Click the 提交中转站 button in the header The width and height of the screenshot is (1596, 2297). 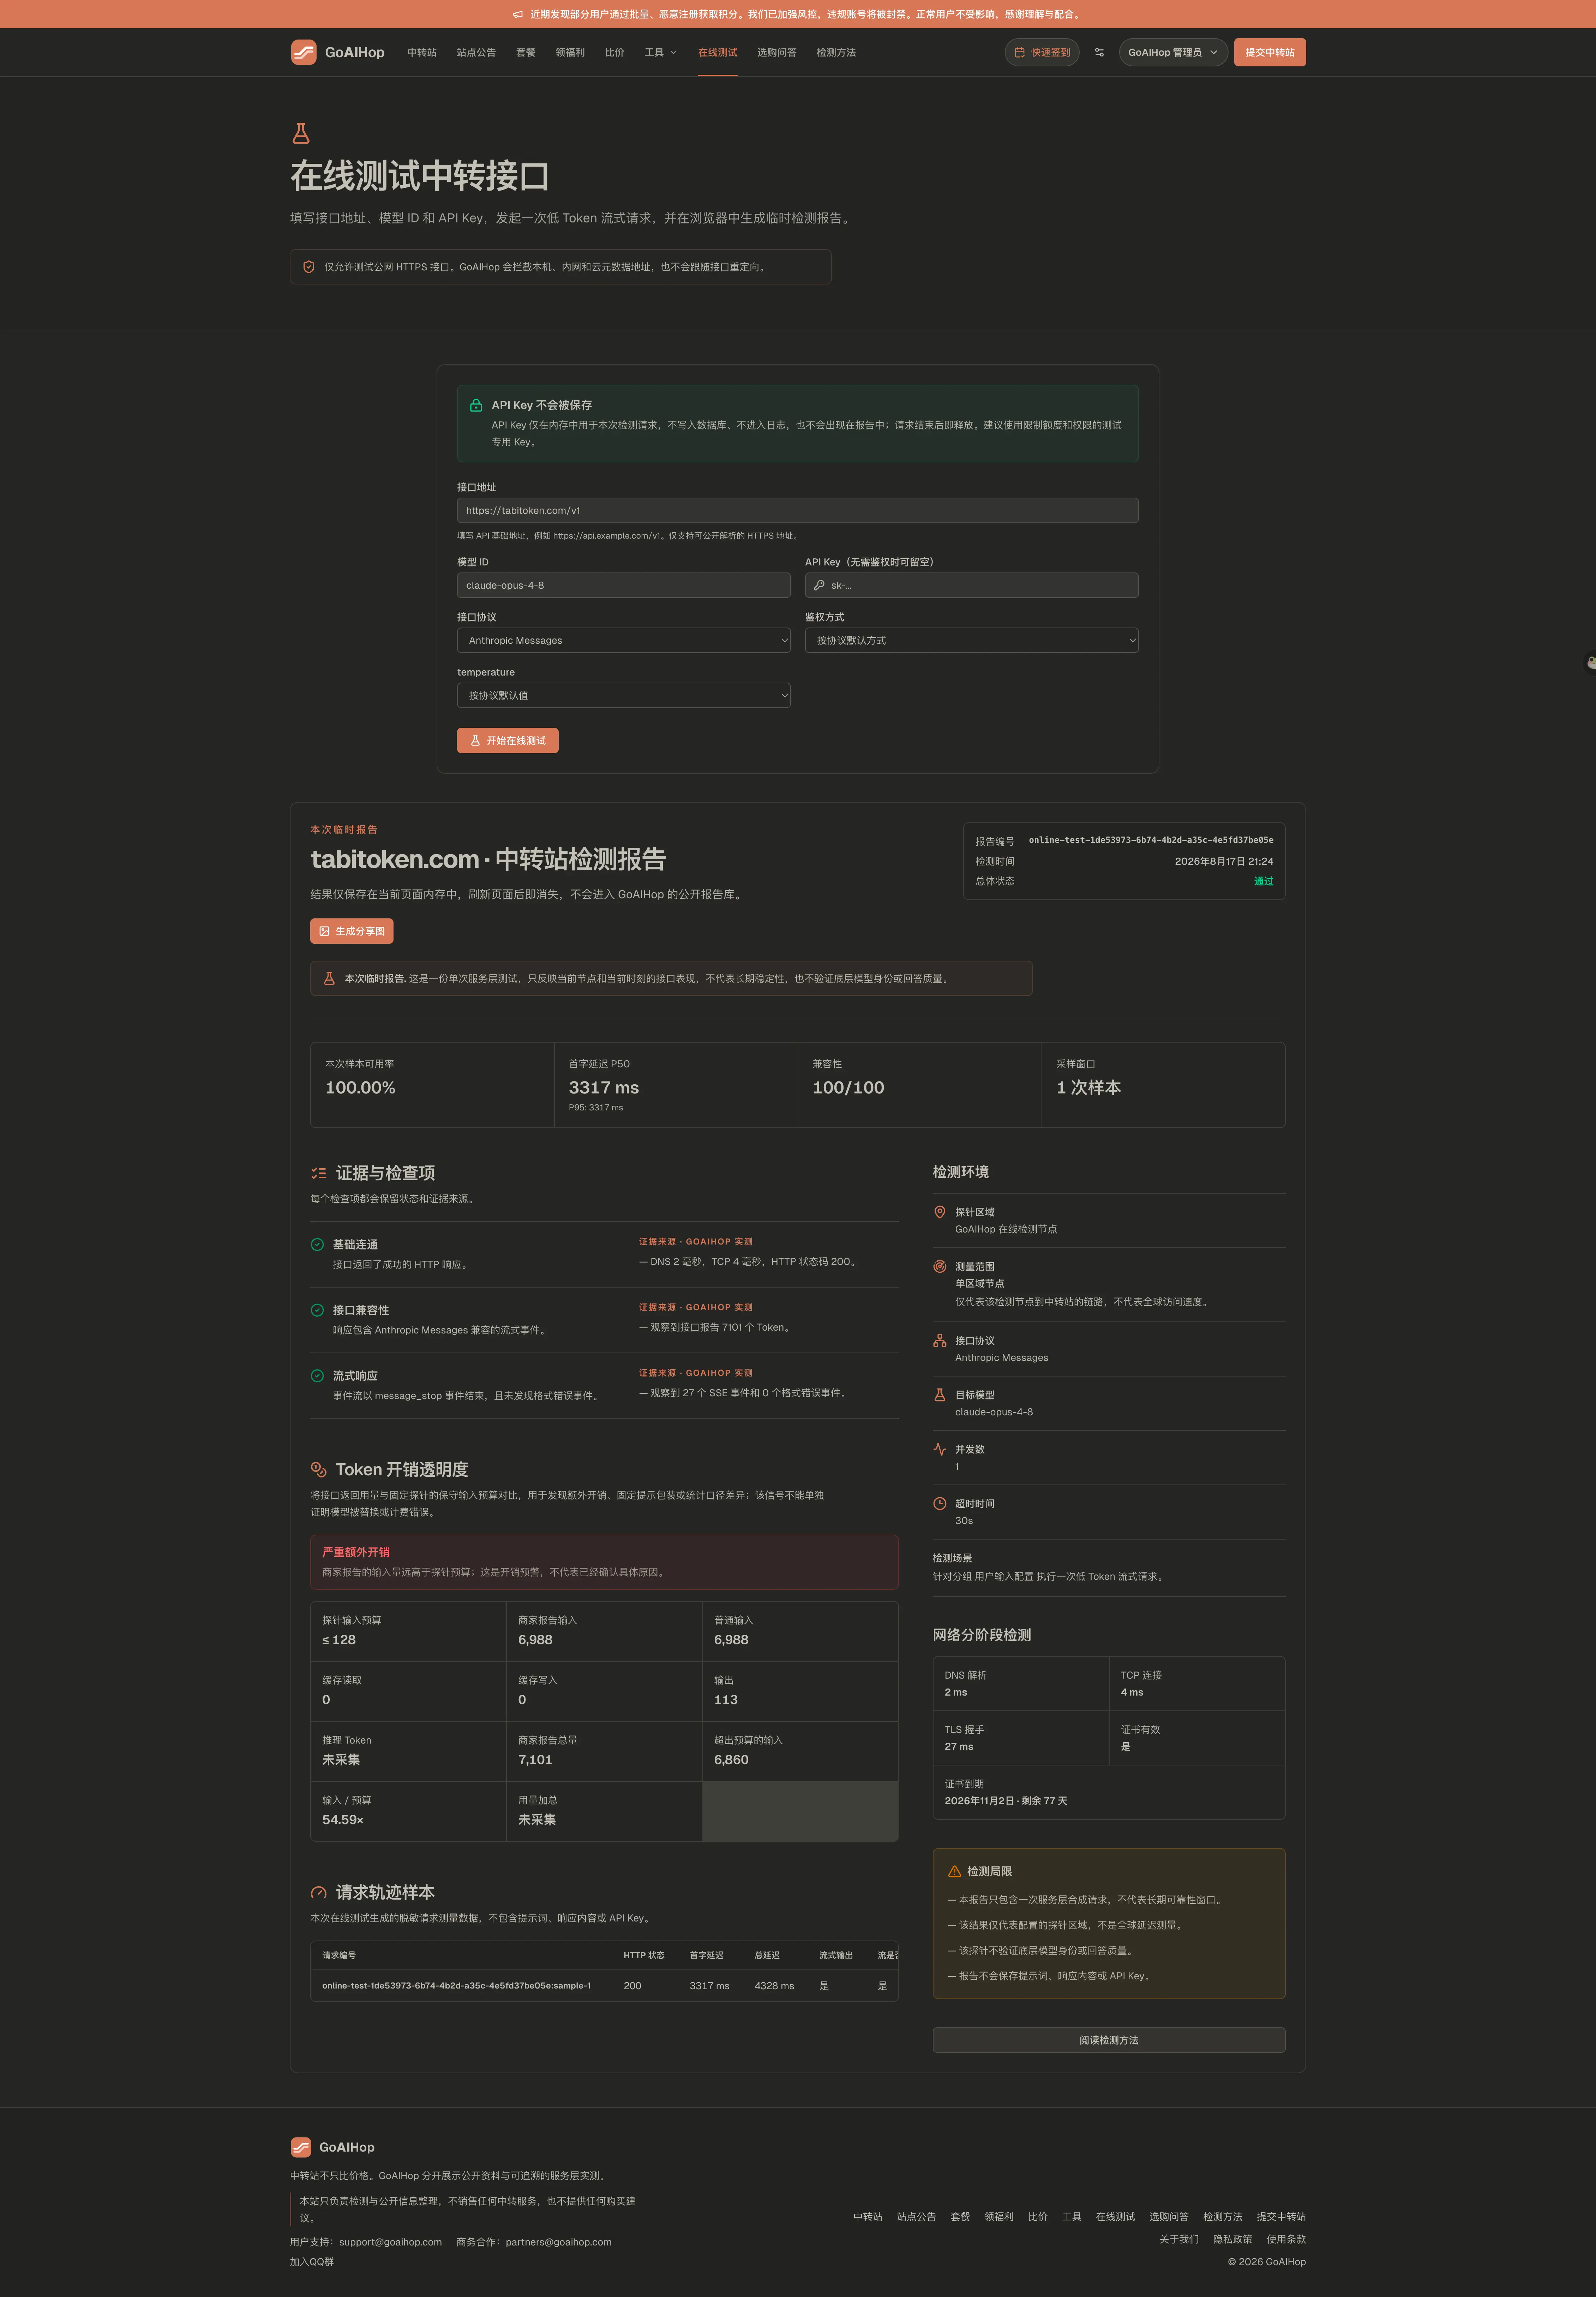1270,52
